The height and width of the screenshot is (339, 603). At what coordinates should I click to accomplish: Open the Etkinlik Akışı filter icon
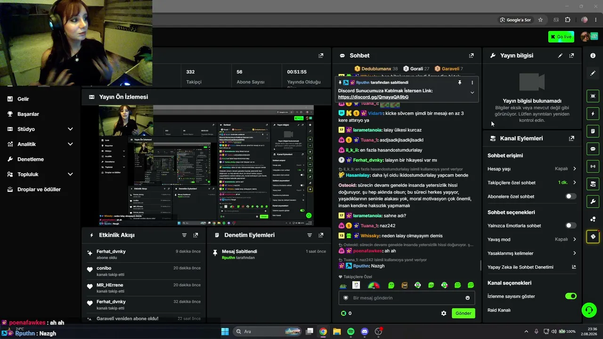pyautogui.click(x=184, y=235)
